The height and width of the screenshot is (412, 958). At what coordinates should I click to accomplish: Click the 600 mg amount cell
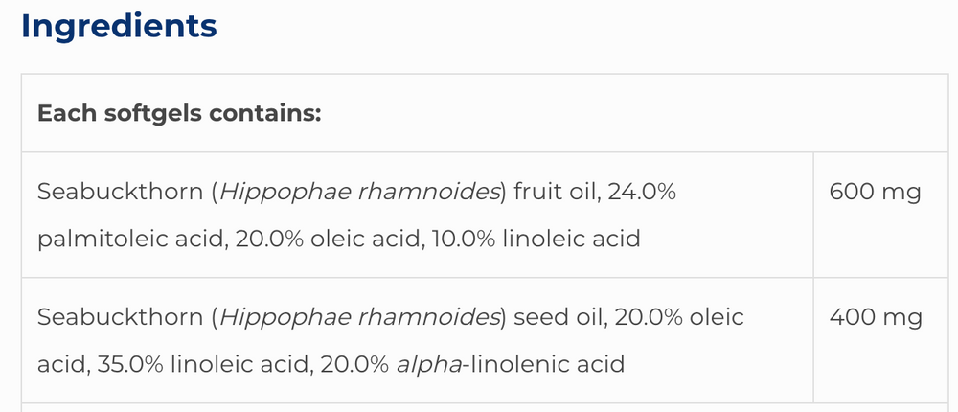pyautogui.click(x=874, y=193)
